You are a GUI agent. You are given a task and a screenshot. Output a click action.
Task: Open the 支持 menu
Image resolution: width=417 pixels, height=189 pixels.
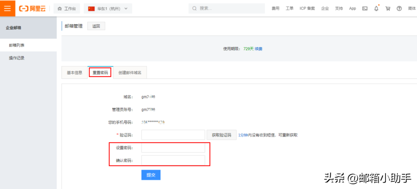pyautogui.click(x=339, y=8)
